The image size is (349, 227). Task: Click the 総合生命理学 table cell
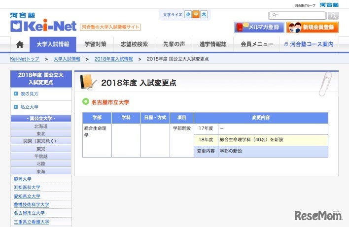click(x=97, y=140)
